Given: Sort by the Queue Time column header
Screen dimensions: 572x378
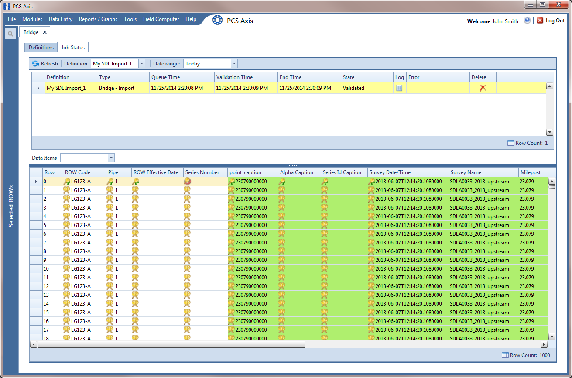Looking at the screenshot, I should coord(182,77).
